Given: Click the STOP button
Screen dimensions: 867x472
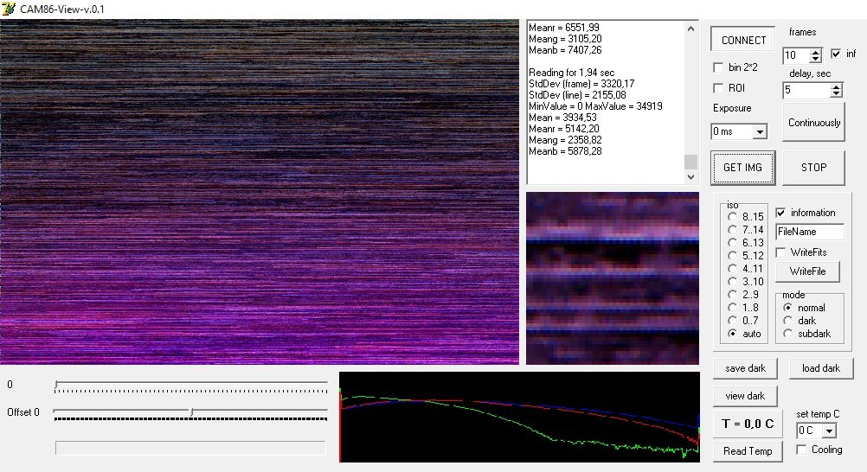Looking at the screenshot, I should click(813, 168).
